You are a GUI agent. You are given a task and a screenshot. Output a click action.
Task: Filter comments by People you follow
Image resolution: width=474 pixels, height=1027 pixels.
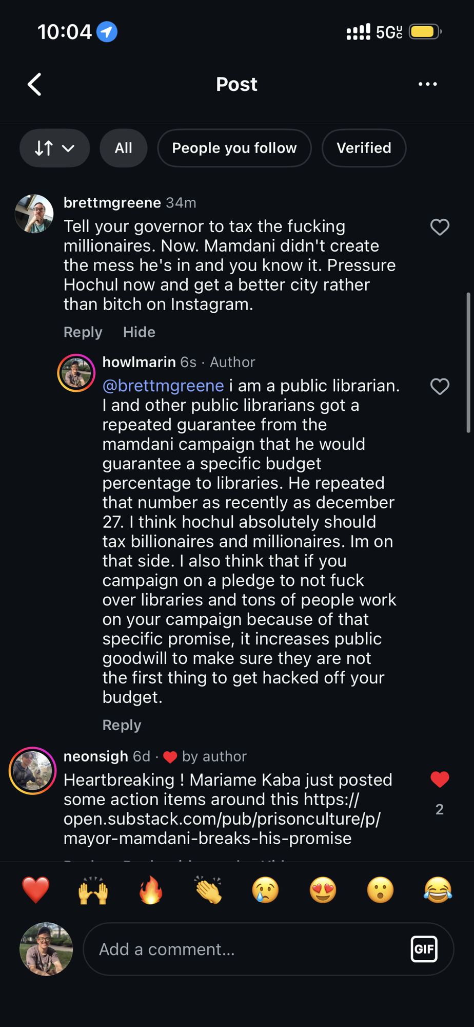click(234, 148)
